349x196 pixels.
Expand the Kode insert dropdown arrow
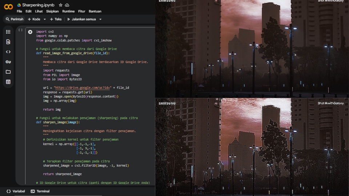click(x=45, y=19)
